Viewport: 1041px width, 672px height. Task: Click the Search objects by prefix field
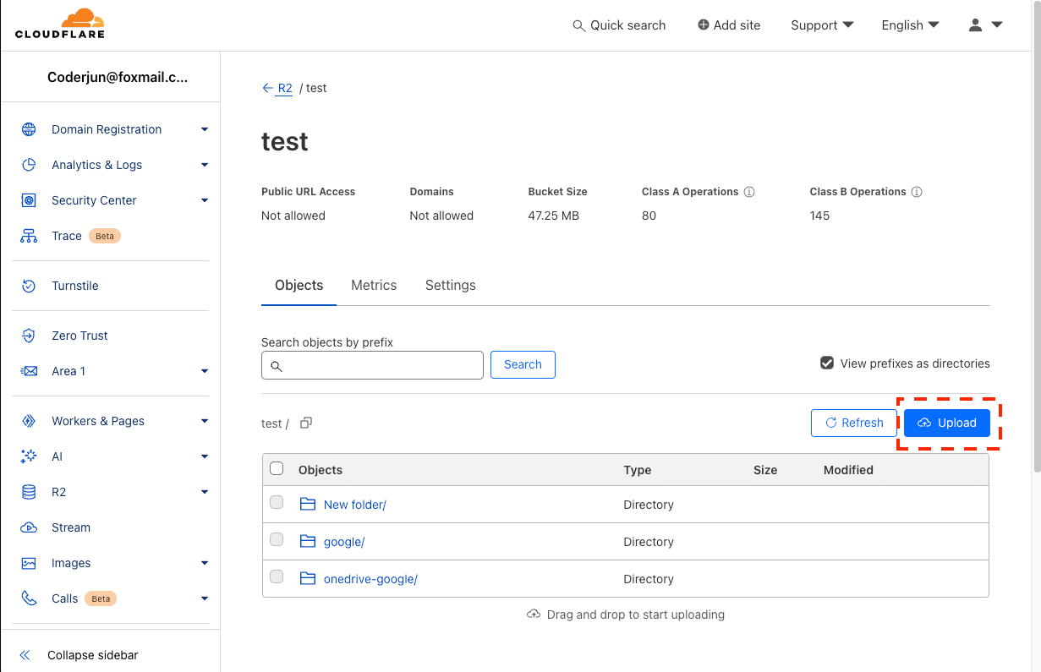point(372,365)
